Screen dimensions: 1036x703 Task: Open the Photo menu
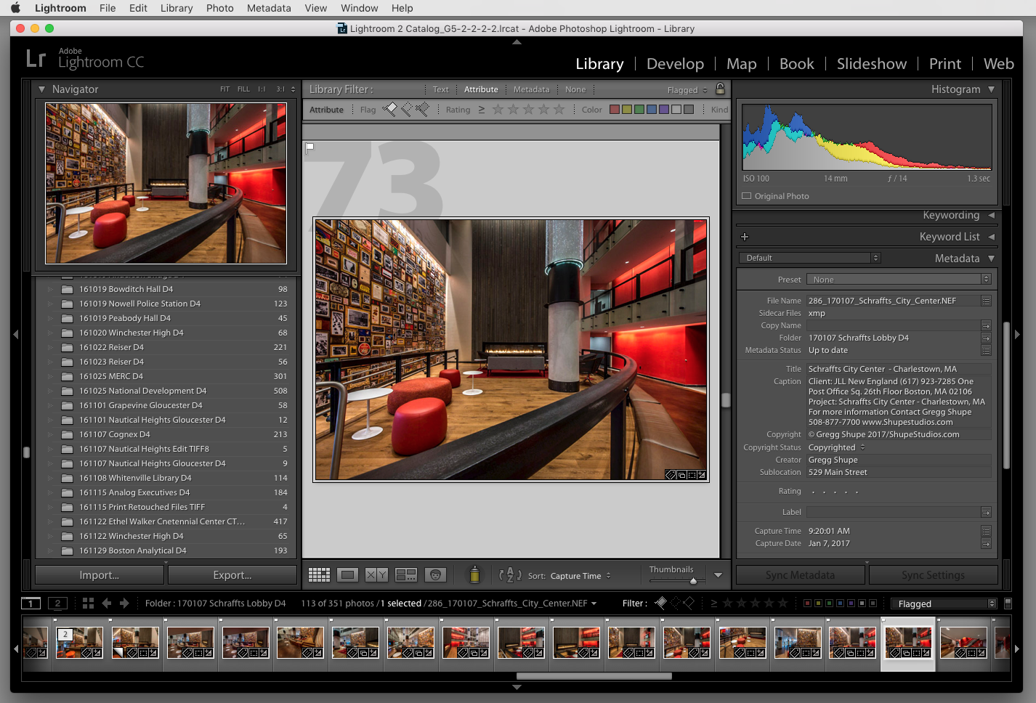(x=219, y=8)
